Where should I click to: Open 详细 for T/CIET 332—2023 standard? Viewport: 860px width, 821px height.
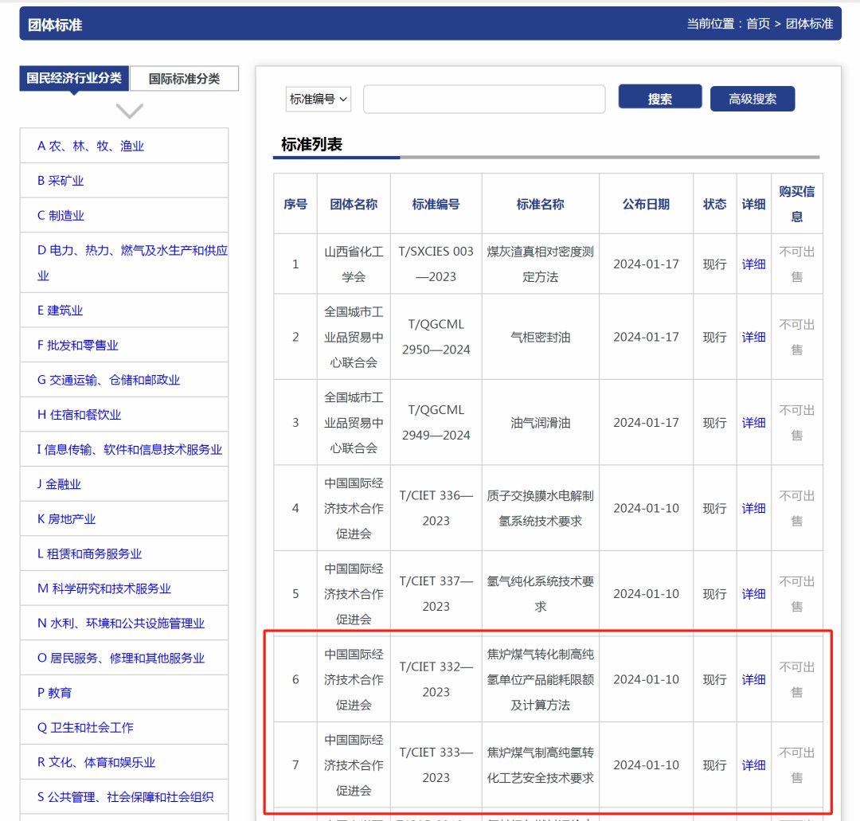753,680
